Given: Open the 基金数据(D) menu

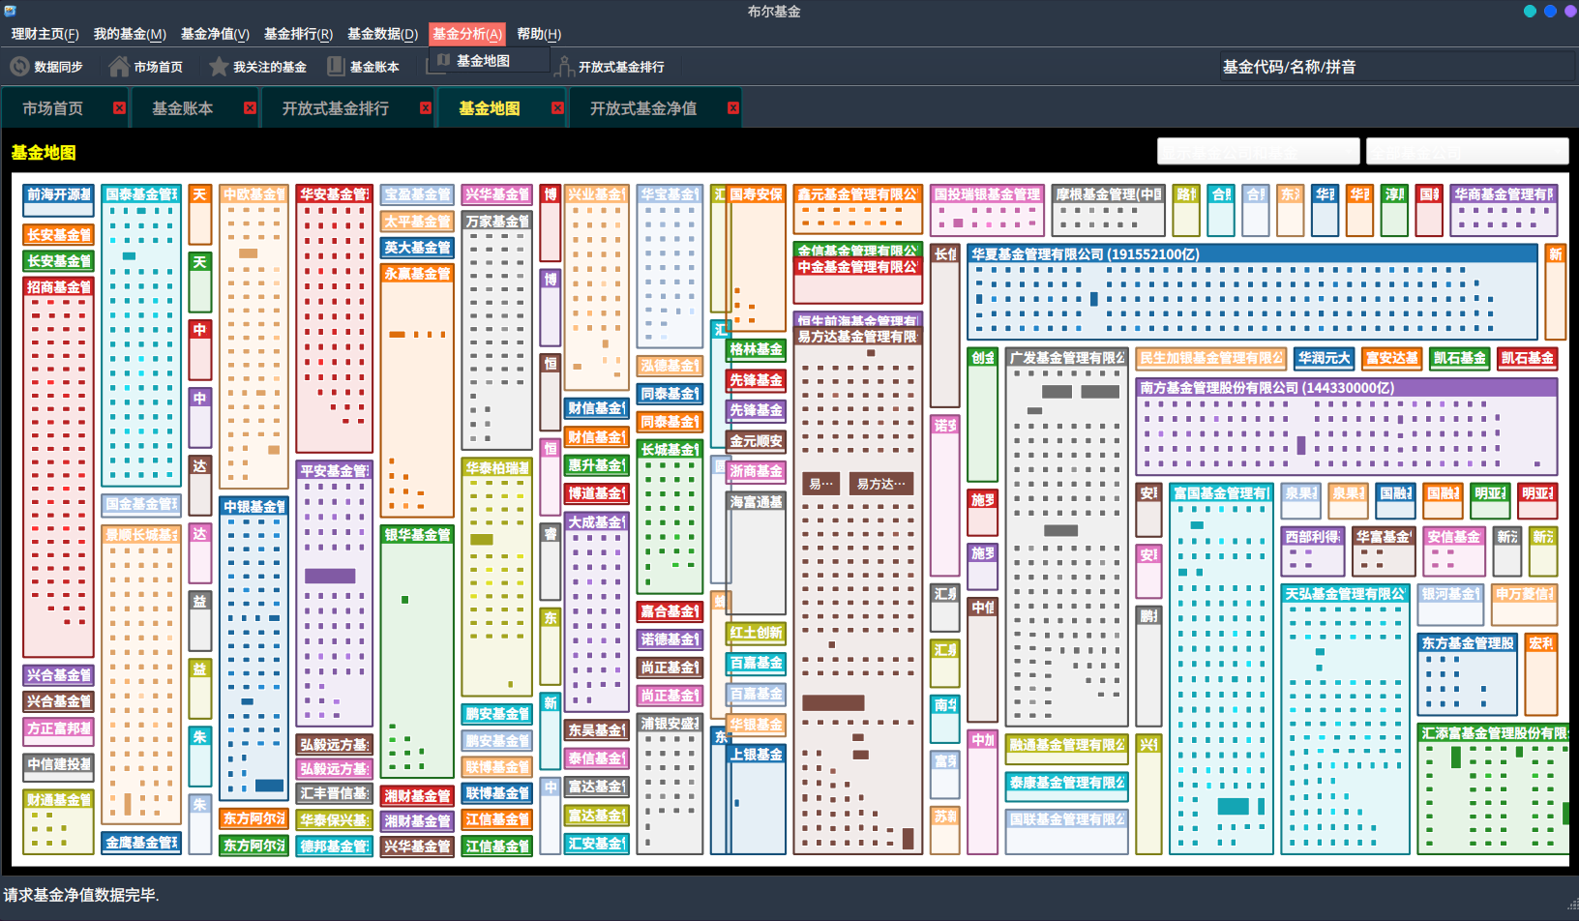Looking at the screenshot, I should point(382,34).
